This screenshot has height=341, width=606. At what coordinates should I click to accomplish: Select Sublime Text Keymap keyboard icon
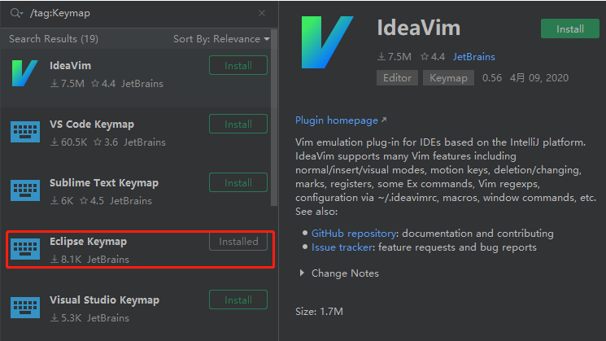tap(25, 190)
